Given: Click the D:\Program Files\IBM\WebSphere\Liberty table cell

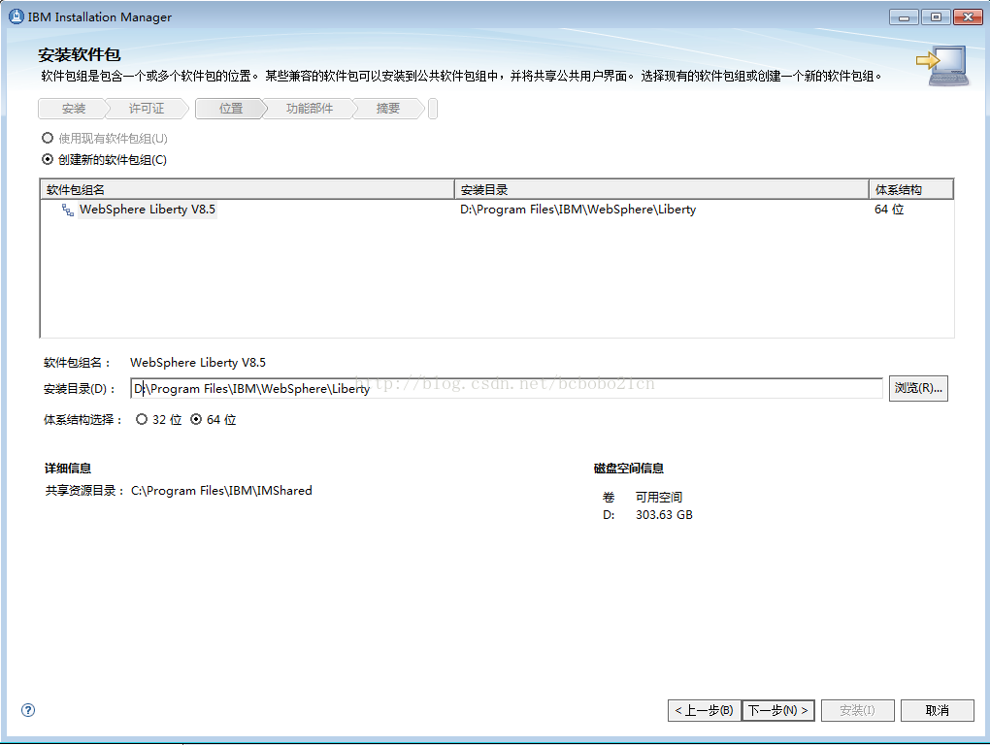Looking at the screenshot, I should click(577, 210).
